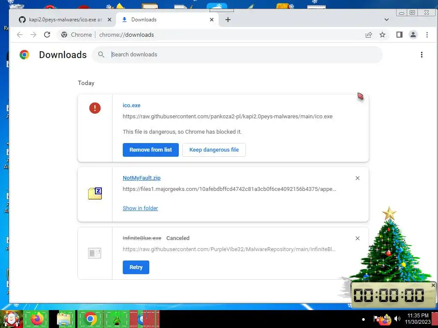Click the Chrome logo beside Downloads

tap(24, 55)
